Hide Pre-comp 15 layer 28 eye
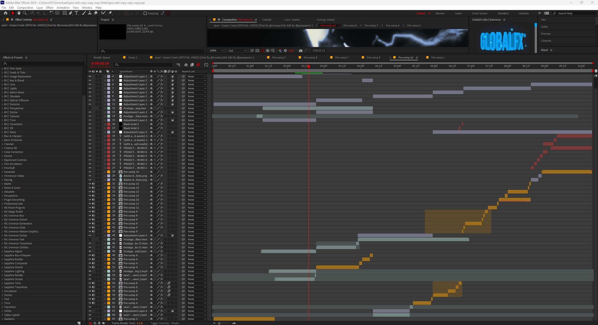 pyautogui.click(x=90, y=172)
